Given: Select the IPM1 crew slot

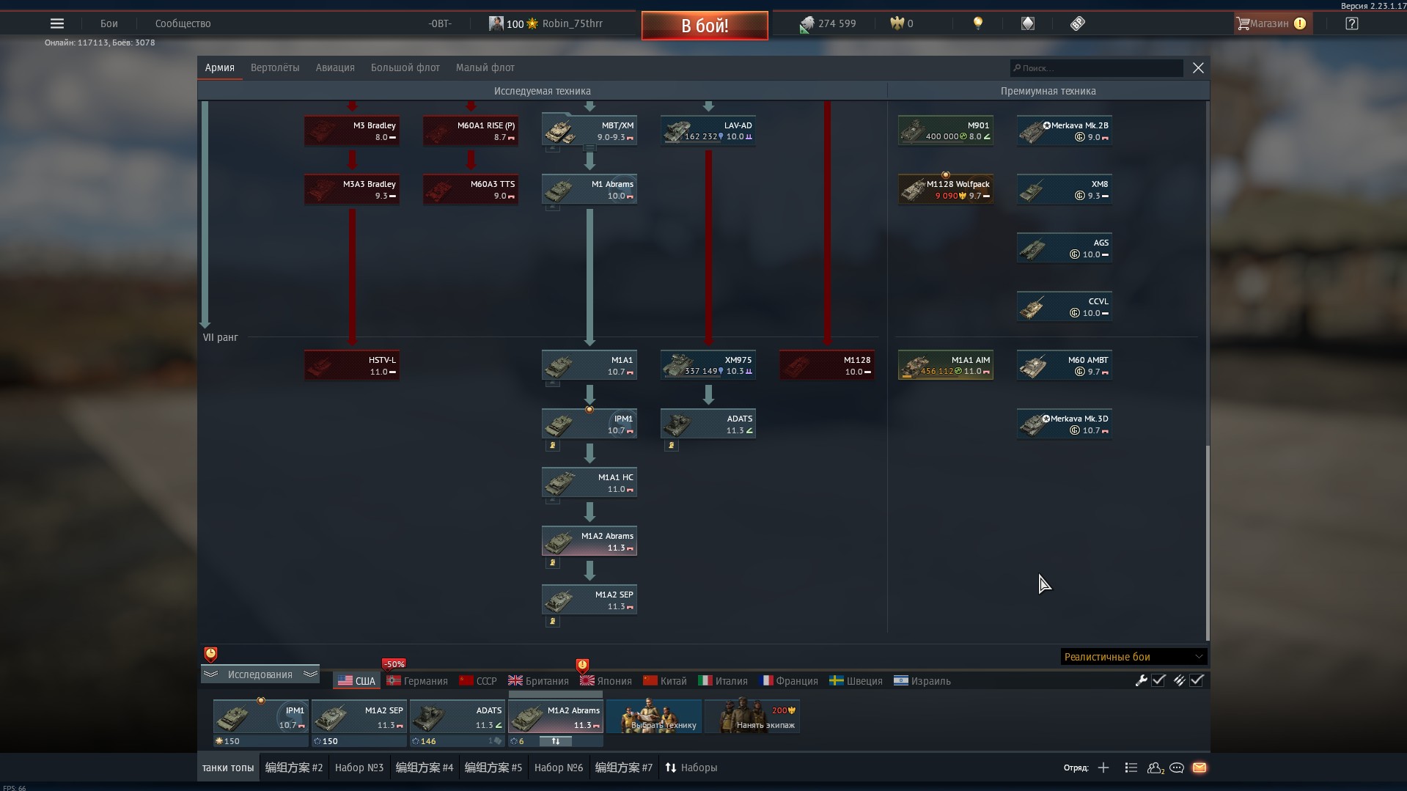Looking at the screenshot, I should pyautogui.click(x=260, y=717).
